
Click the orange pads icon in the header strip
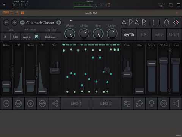tap(22, 13)
